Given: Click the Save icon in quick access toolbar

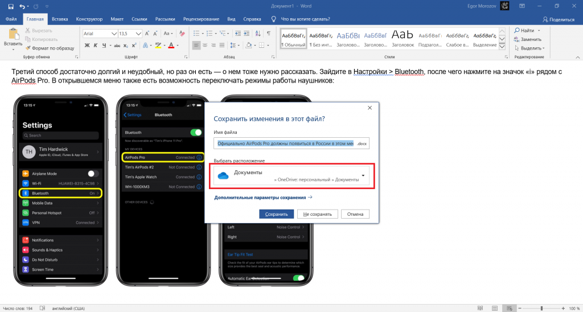Looking at the screenshot, I should [10, 6].
